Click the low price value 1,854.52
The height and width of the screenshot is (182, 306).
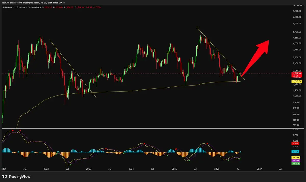click(x=69, y=7)
